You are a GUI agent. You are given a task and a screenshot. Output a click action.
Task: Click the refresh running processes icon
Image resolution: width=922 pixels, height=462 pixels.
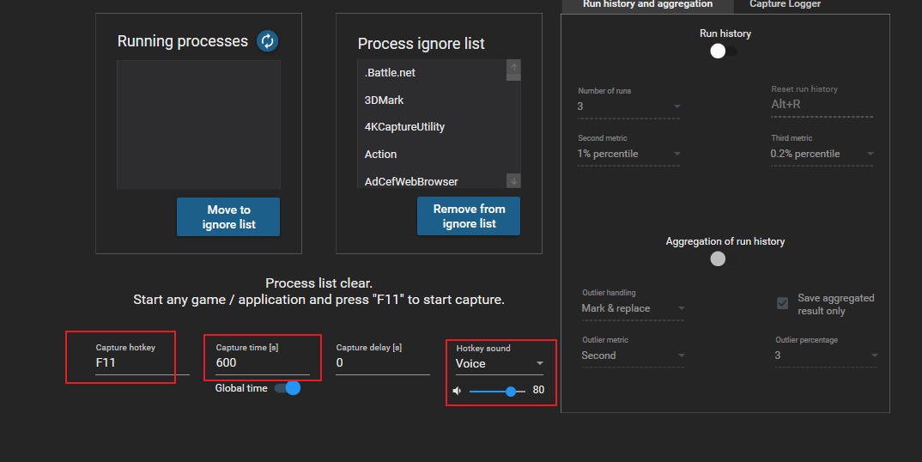click(x=268, y=40)
